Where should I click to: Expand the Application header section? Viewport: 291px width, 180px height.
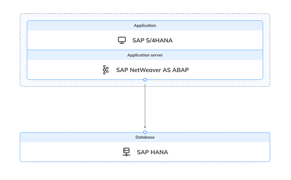(145, 25)
